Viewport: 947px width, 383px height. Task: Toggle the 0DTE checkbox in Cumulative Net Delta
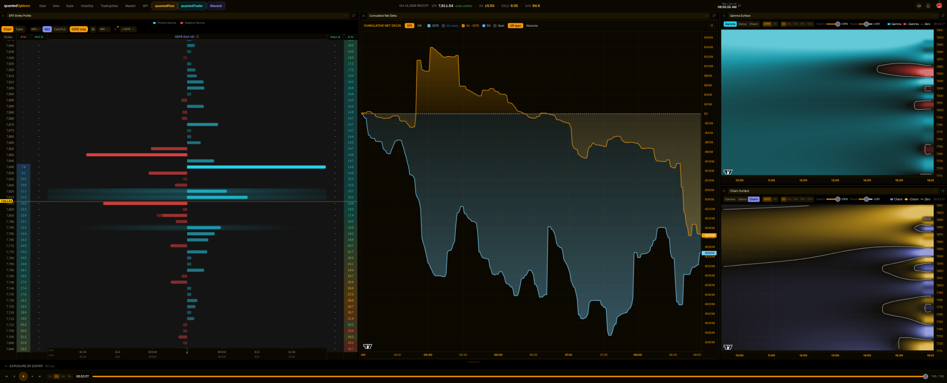[429, 26]
